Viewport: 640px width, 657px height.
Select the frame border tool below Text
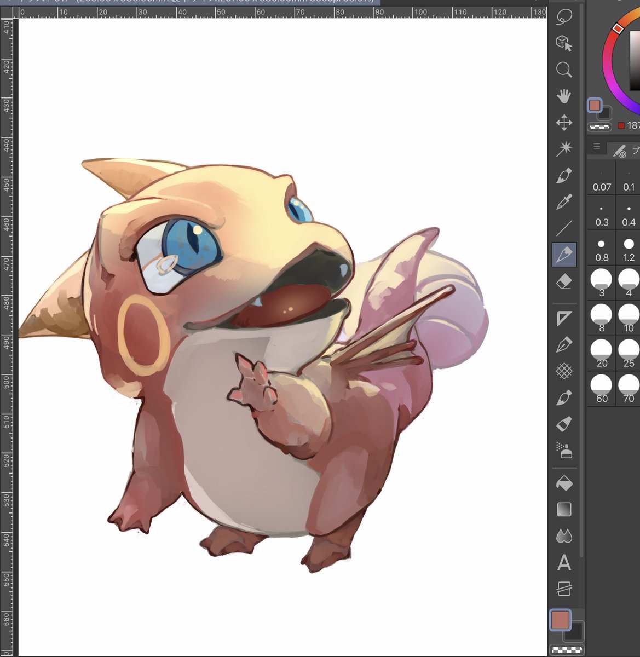point(564,589)
